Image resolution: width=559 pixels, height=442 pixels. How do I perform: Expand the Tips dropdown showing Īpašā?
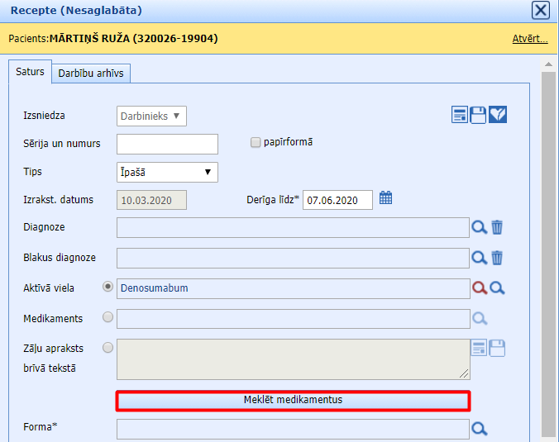click(167, 172)
